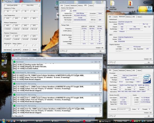Open the Edit menu in Prime95

pos(18,58)
